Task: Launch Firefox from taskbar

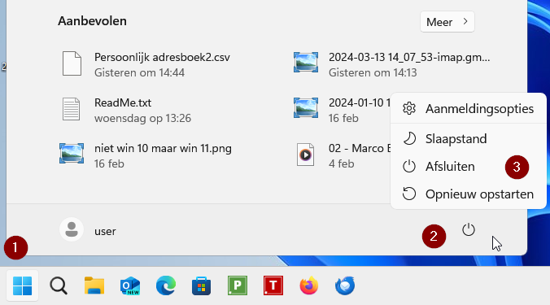Action: pyautogui.click(x=309, y=285)
